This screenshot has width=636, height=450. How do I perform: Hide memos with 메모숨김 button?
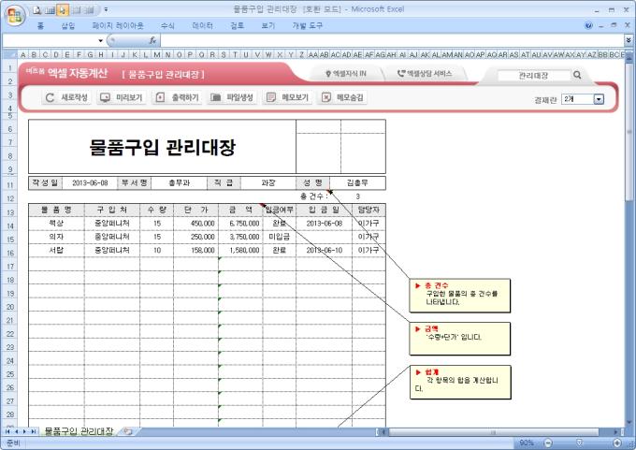(x=342, y=98)
